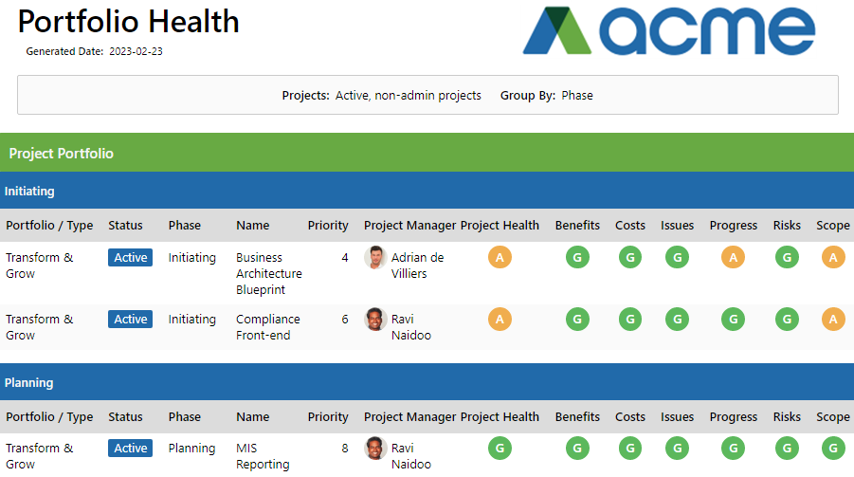The width and height of the screenshot is (854, 477).
Task: Click amber Progress indicator for Business Architecture Blueprint
Action: 733,258
